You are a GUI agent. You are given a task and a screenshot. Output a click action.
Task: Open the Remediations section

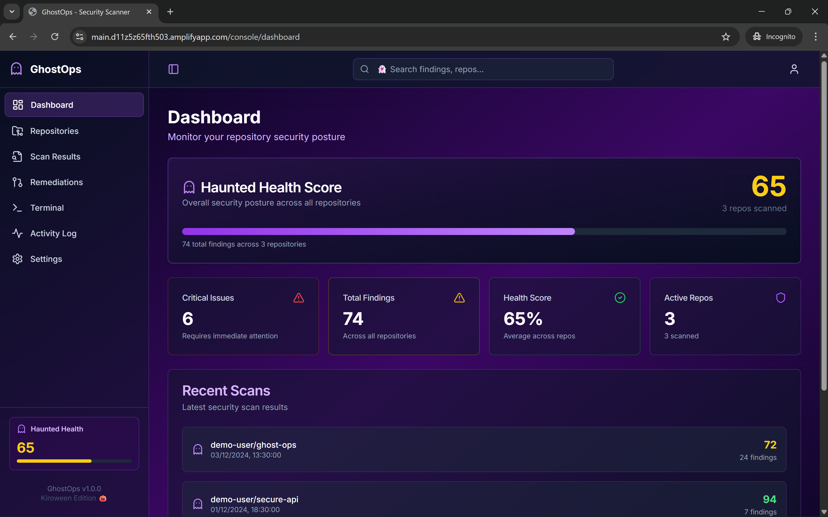pos(56,182)
